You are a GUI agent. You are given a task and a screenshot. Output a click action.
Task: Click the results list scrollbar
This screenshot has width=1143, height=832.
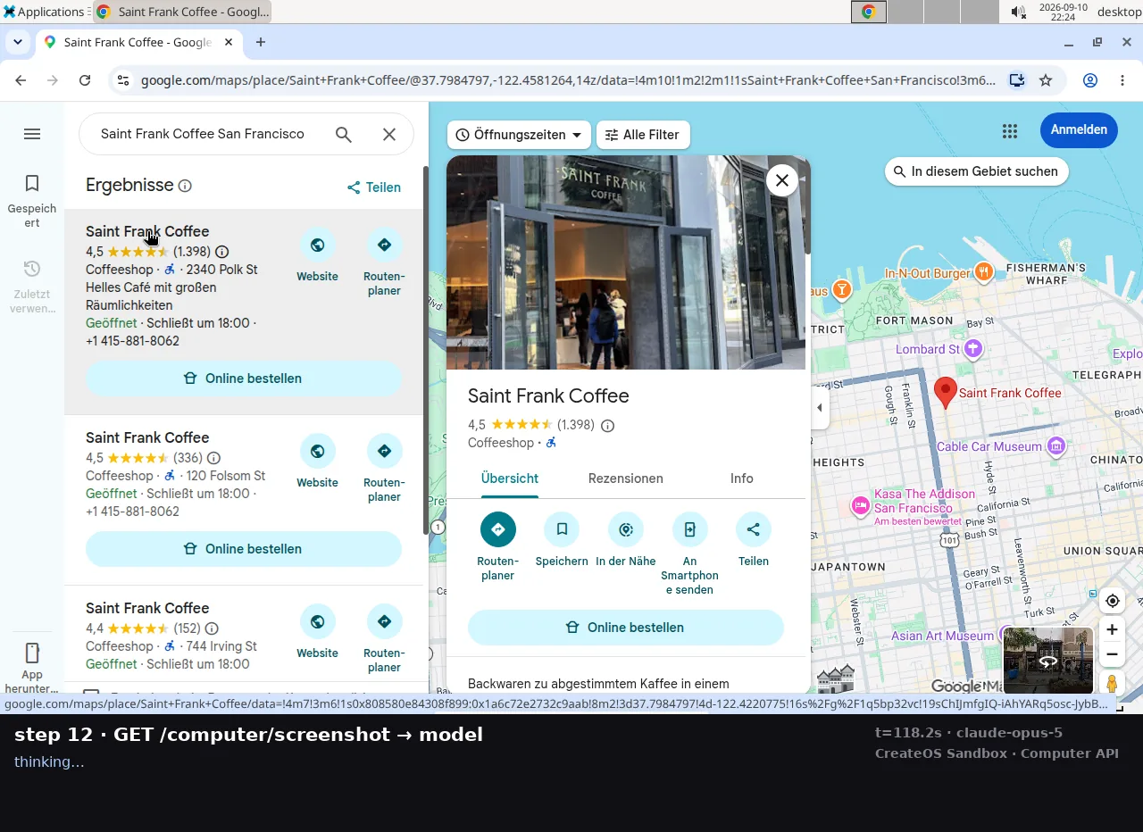pyautogui.click(x=426, y=350)
